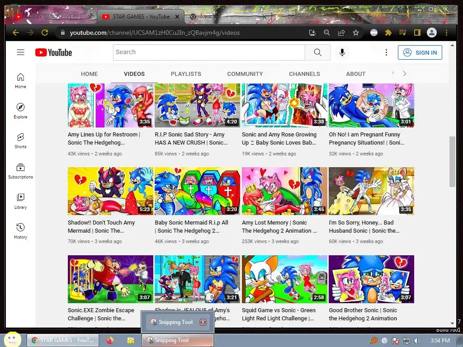Open YouTube settings three-dot menu
The height and width of the screenshot is (347, 463).
pyautogui.click(x=386, y=52)
